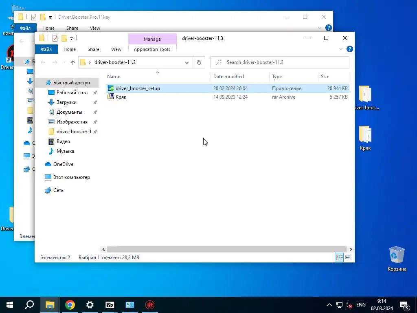Open View tab in Driver.Booster.Pro.11key window
The height and width of the screenshot is (313, 417).
point(95,28)
